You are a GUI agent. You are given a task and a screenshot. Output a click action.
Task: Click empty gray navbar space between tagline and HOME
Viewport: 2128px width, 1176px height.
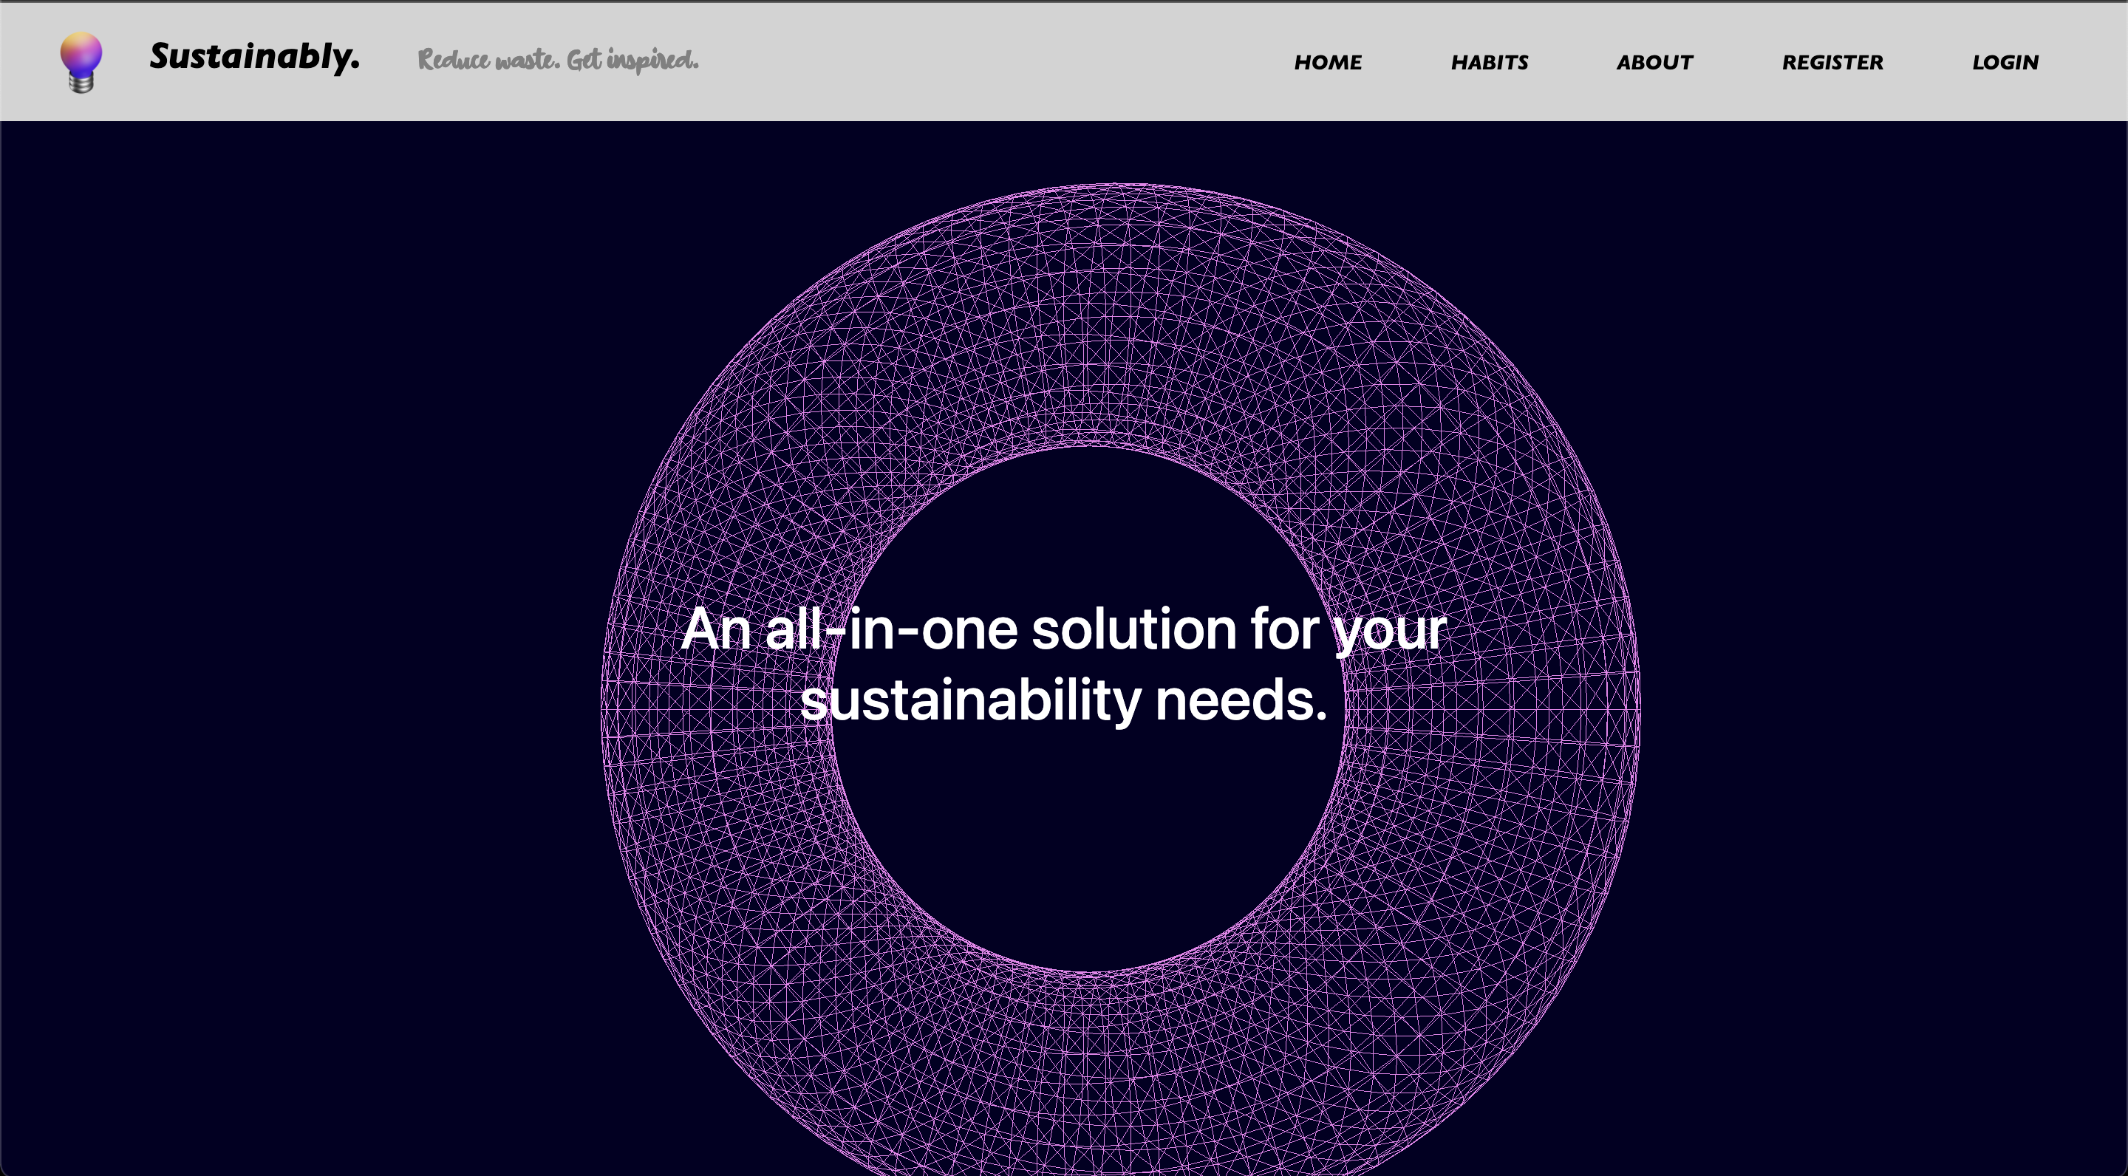tap(992, 61)
